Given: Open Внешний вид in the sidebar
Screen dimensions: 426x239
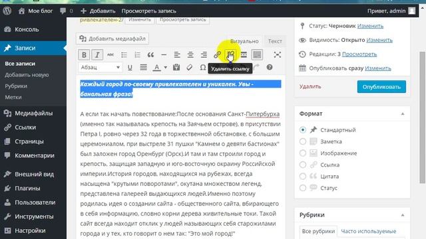Looking at the screenshot, I should click(x=33, y=174).
